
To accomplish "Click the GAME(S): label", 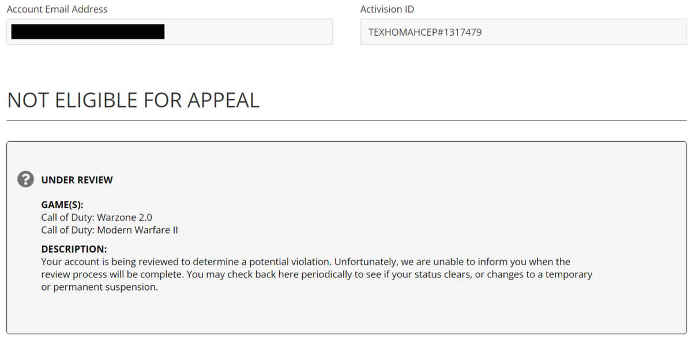I will point(62,205).
